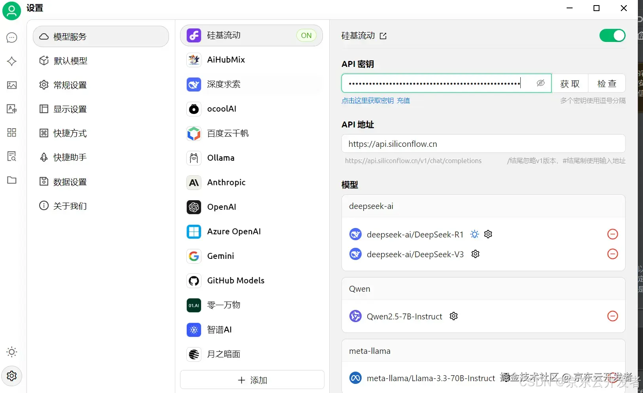Open the image painting sidebar icon

pos(12,85)
